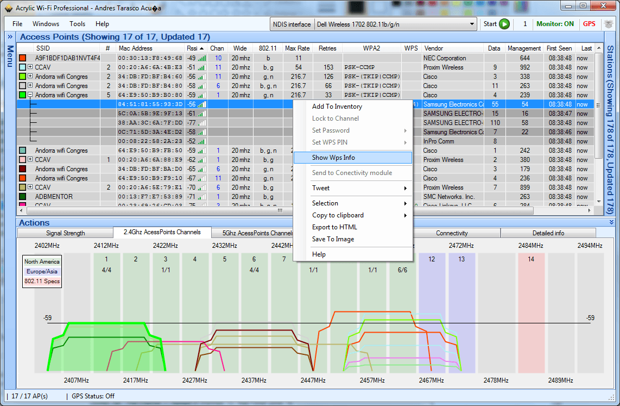Expand Andorra wifi Congres 34:DB:FD:BF:B4:60
Image resolution: width=620 pixels, height=406 pixels.
tap(30, 76)
